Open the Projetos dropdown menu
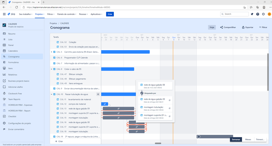The image size is (272, 146). pos(40,14)
